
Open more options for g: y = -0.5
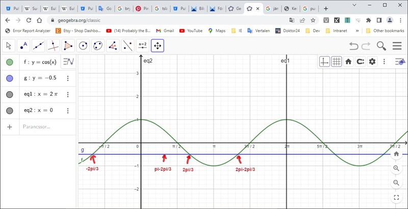click(67, 79)
